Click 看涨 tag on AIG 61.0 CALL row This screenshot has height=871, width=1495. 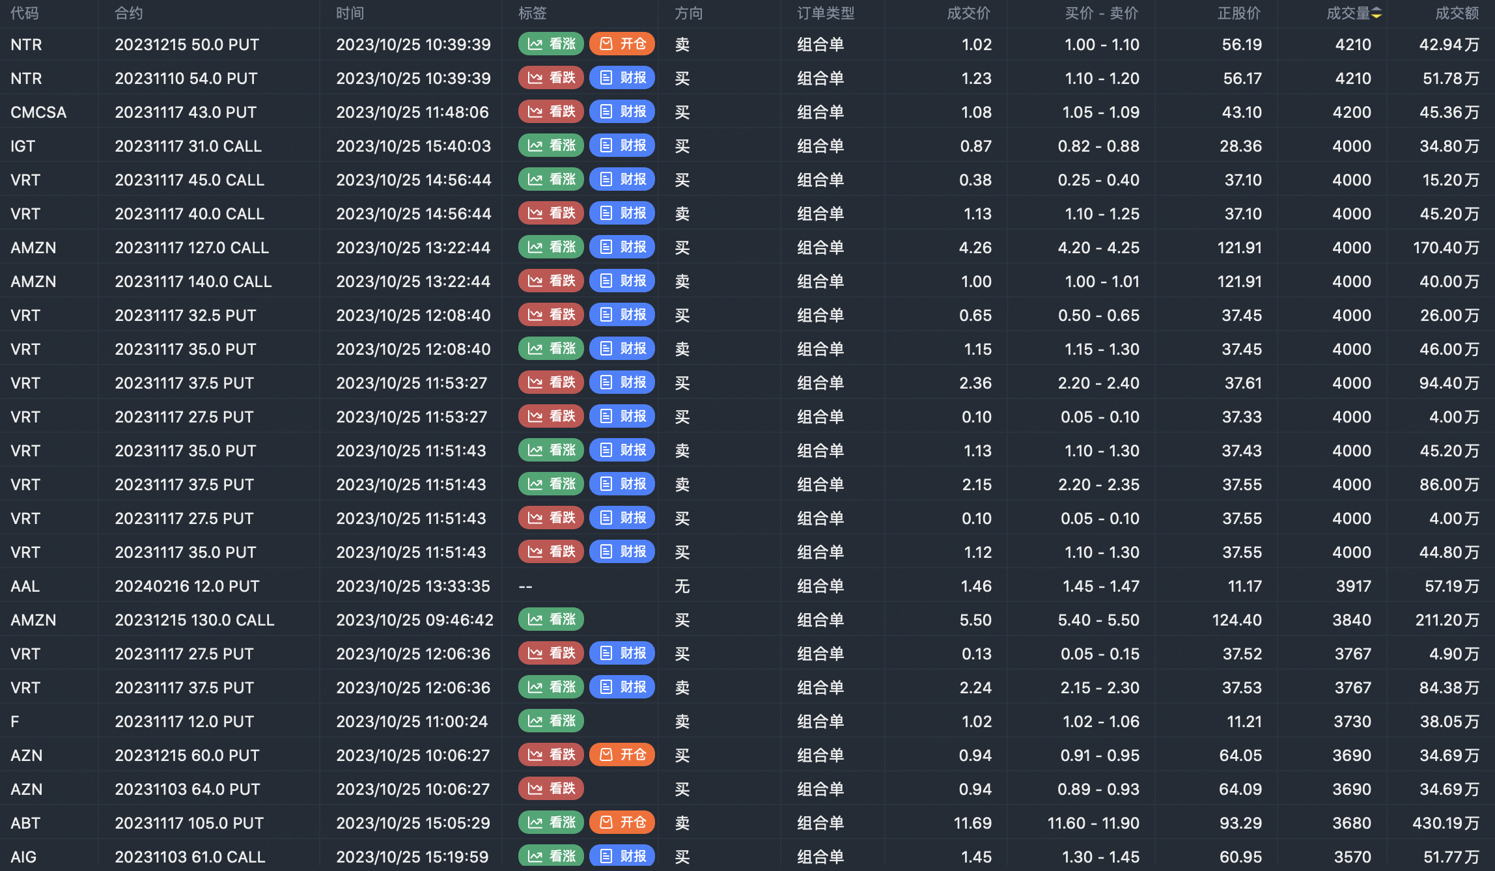[552, 857]
